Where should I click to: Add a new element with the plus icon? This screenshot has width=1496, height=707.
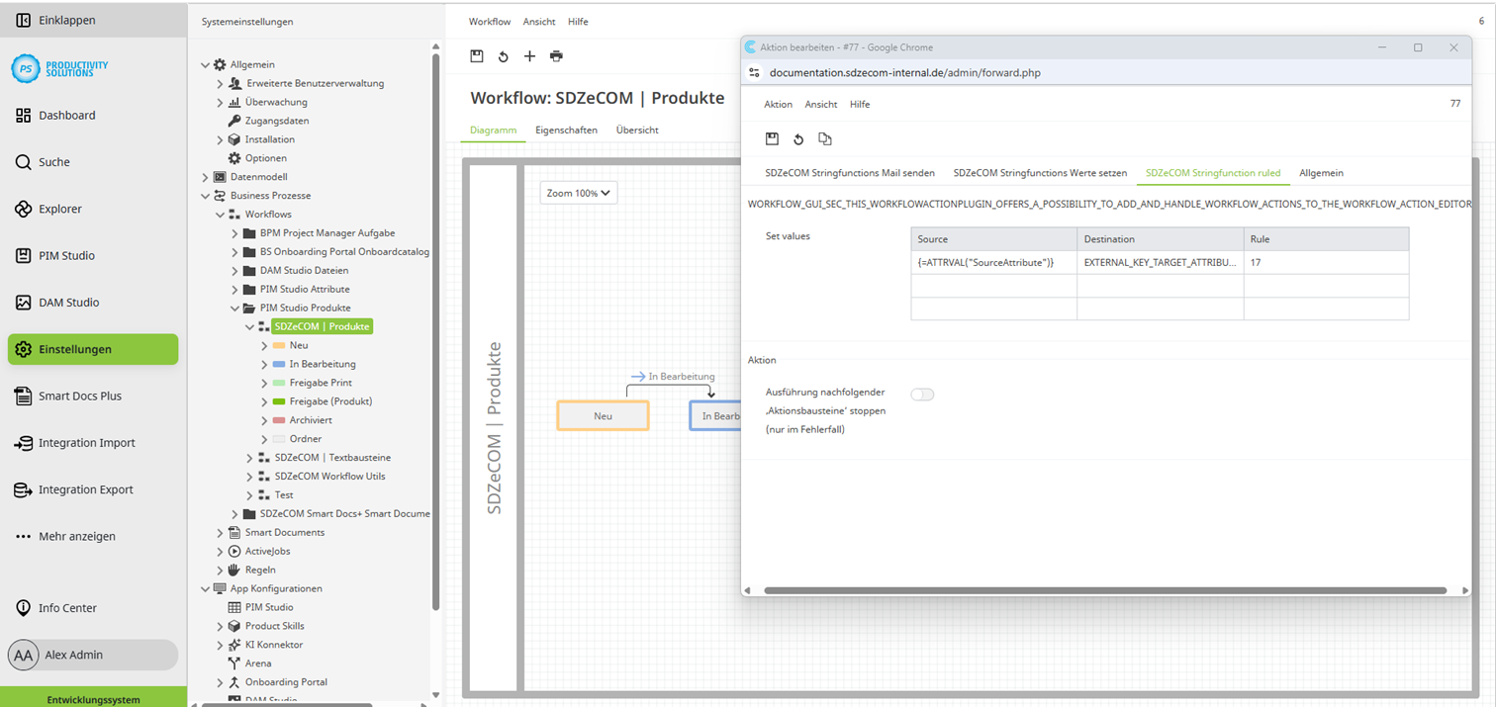[x=529, y=56]
